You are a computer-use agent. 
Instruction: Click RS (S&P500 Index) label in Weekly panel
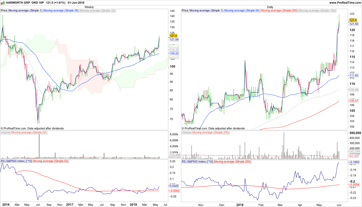(x=16, y=161)
